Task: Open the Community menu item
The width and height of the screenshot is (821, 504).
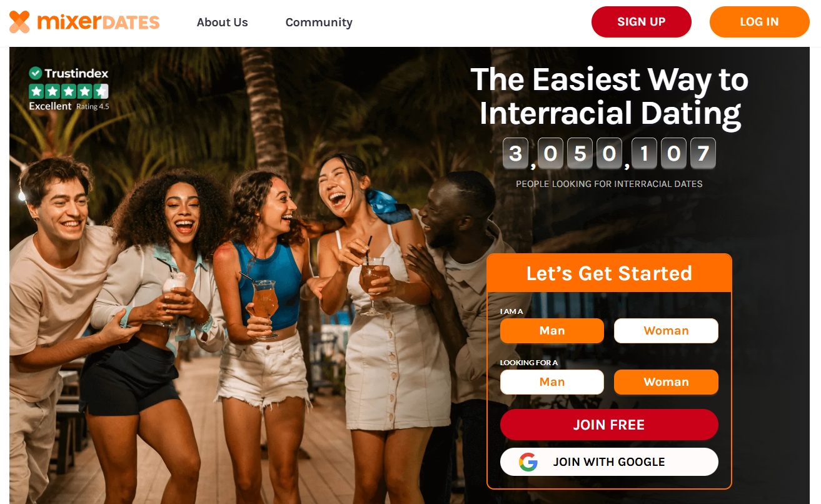Action: pos(319,23)
